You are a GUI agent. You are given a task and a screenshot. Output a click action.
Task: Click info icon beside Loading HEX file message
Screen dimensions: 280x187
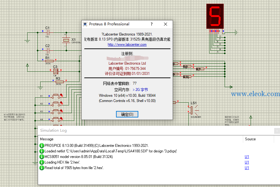(41, 162)
